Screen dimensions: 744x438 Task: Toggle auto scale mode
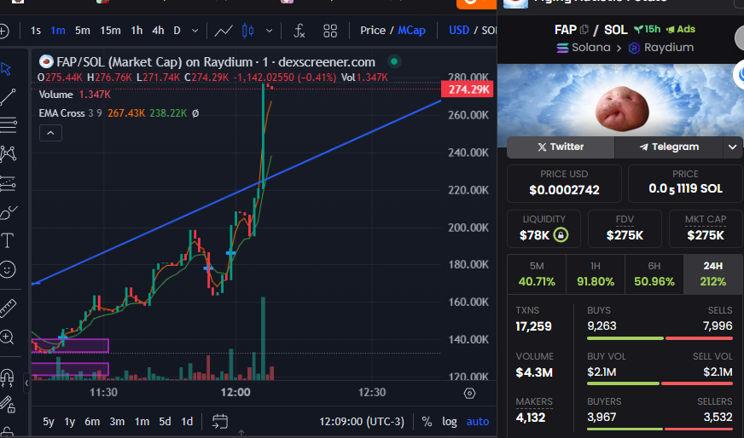click(477, 422)
